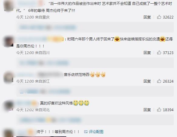Image resolution: width=177 pixels, height=137 pixels.
Task: Open avatar of the top comment's author
Action: point(8,5)
